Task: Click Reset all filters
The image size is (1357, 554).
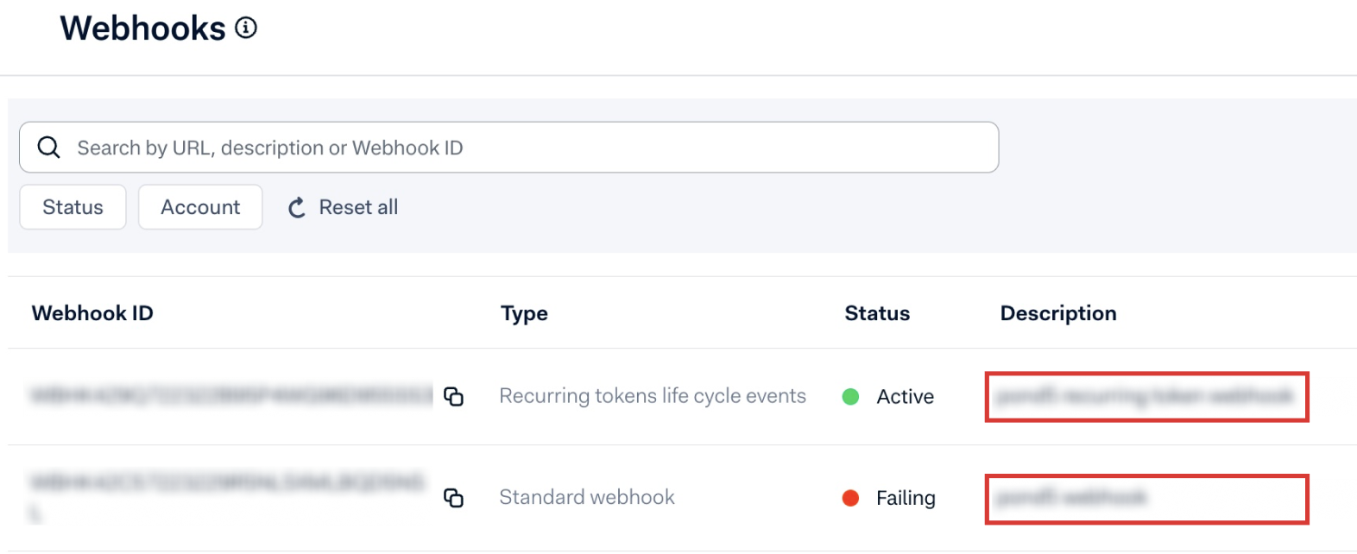Action: [343, 207]
